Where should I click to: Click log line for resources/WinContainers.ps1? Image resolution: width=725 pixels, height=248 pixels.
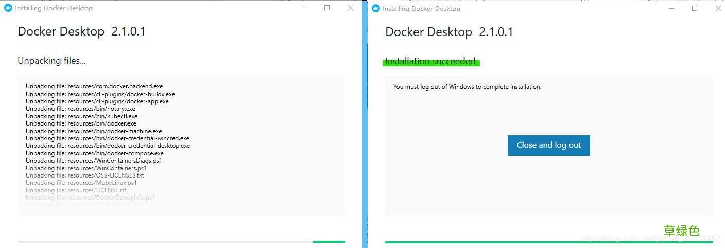(86, 168)
